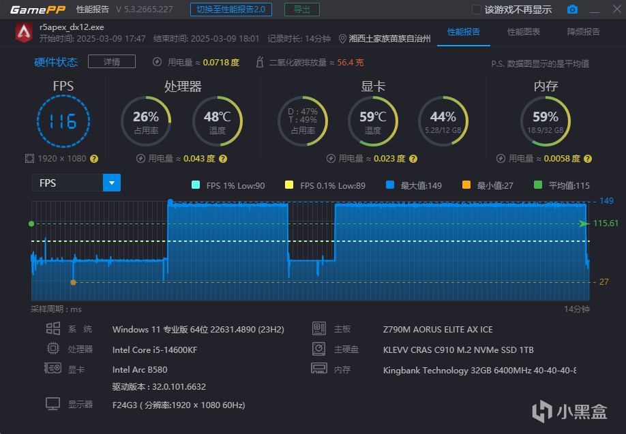This screenshot has height=434, width=626.
Task: Click the Z790M AORUS ELITE AX ICE text
Action: [438, 330]
